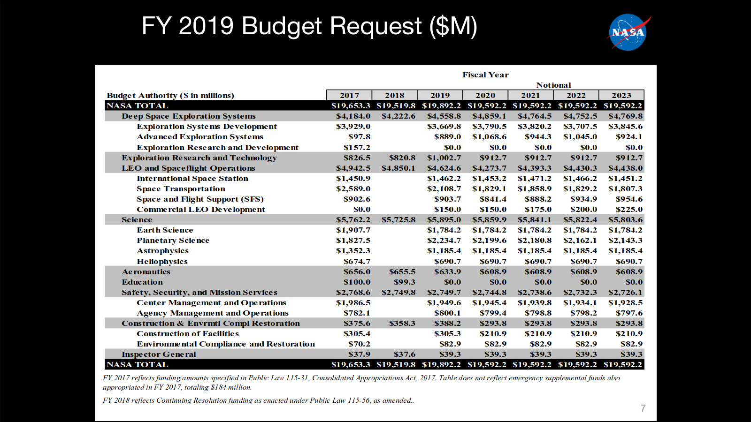
Task: Click the $4,850.1 LEO Operations 2018 value
Action: click(x=398, y=168)
